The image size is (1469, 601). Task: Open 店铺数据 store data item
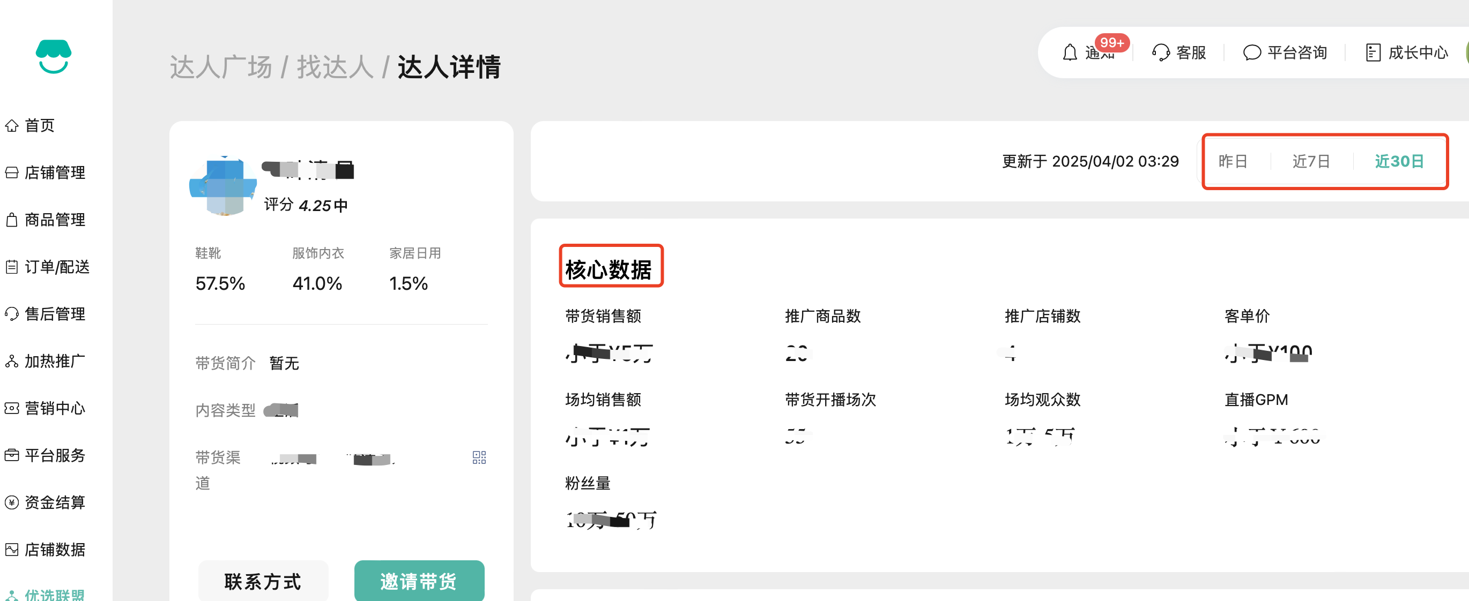tap(54, 550)
